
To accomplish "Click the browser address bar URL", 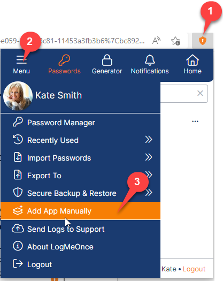I will point(72,41).
